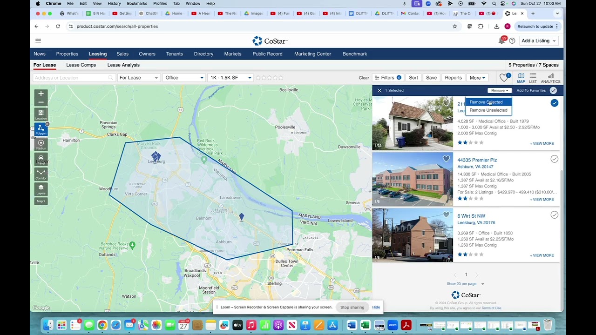Select the Location map tool
The image size is (596, 335).
(41, 114)
